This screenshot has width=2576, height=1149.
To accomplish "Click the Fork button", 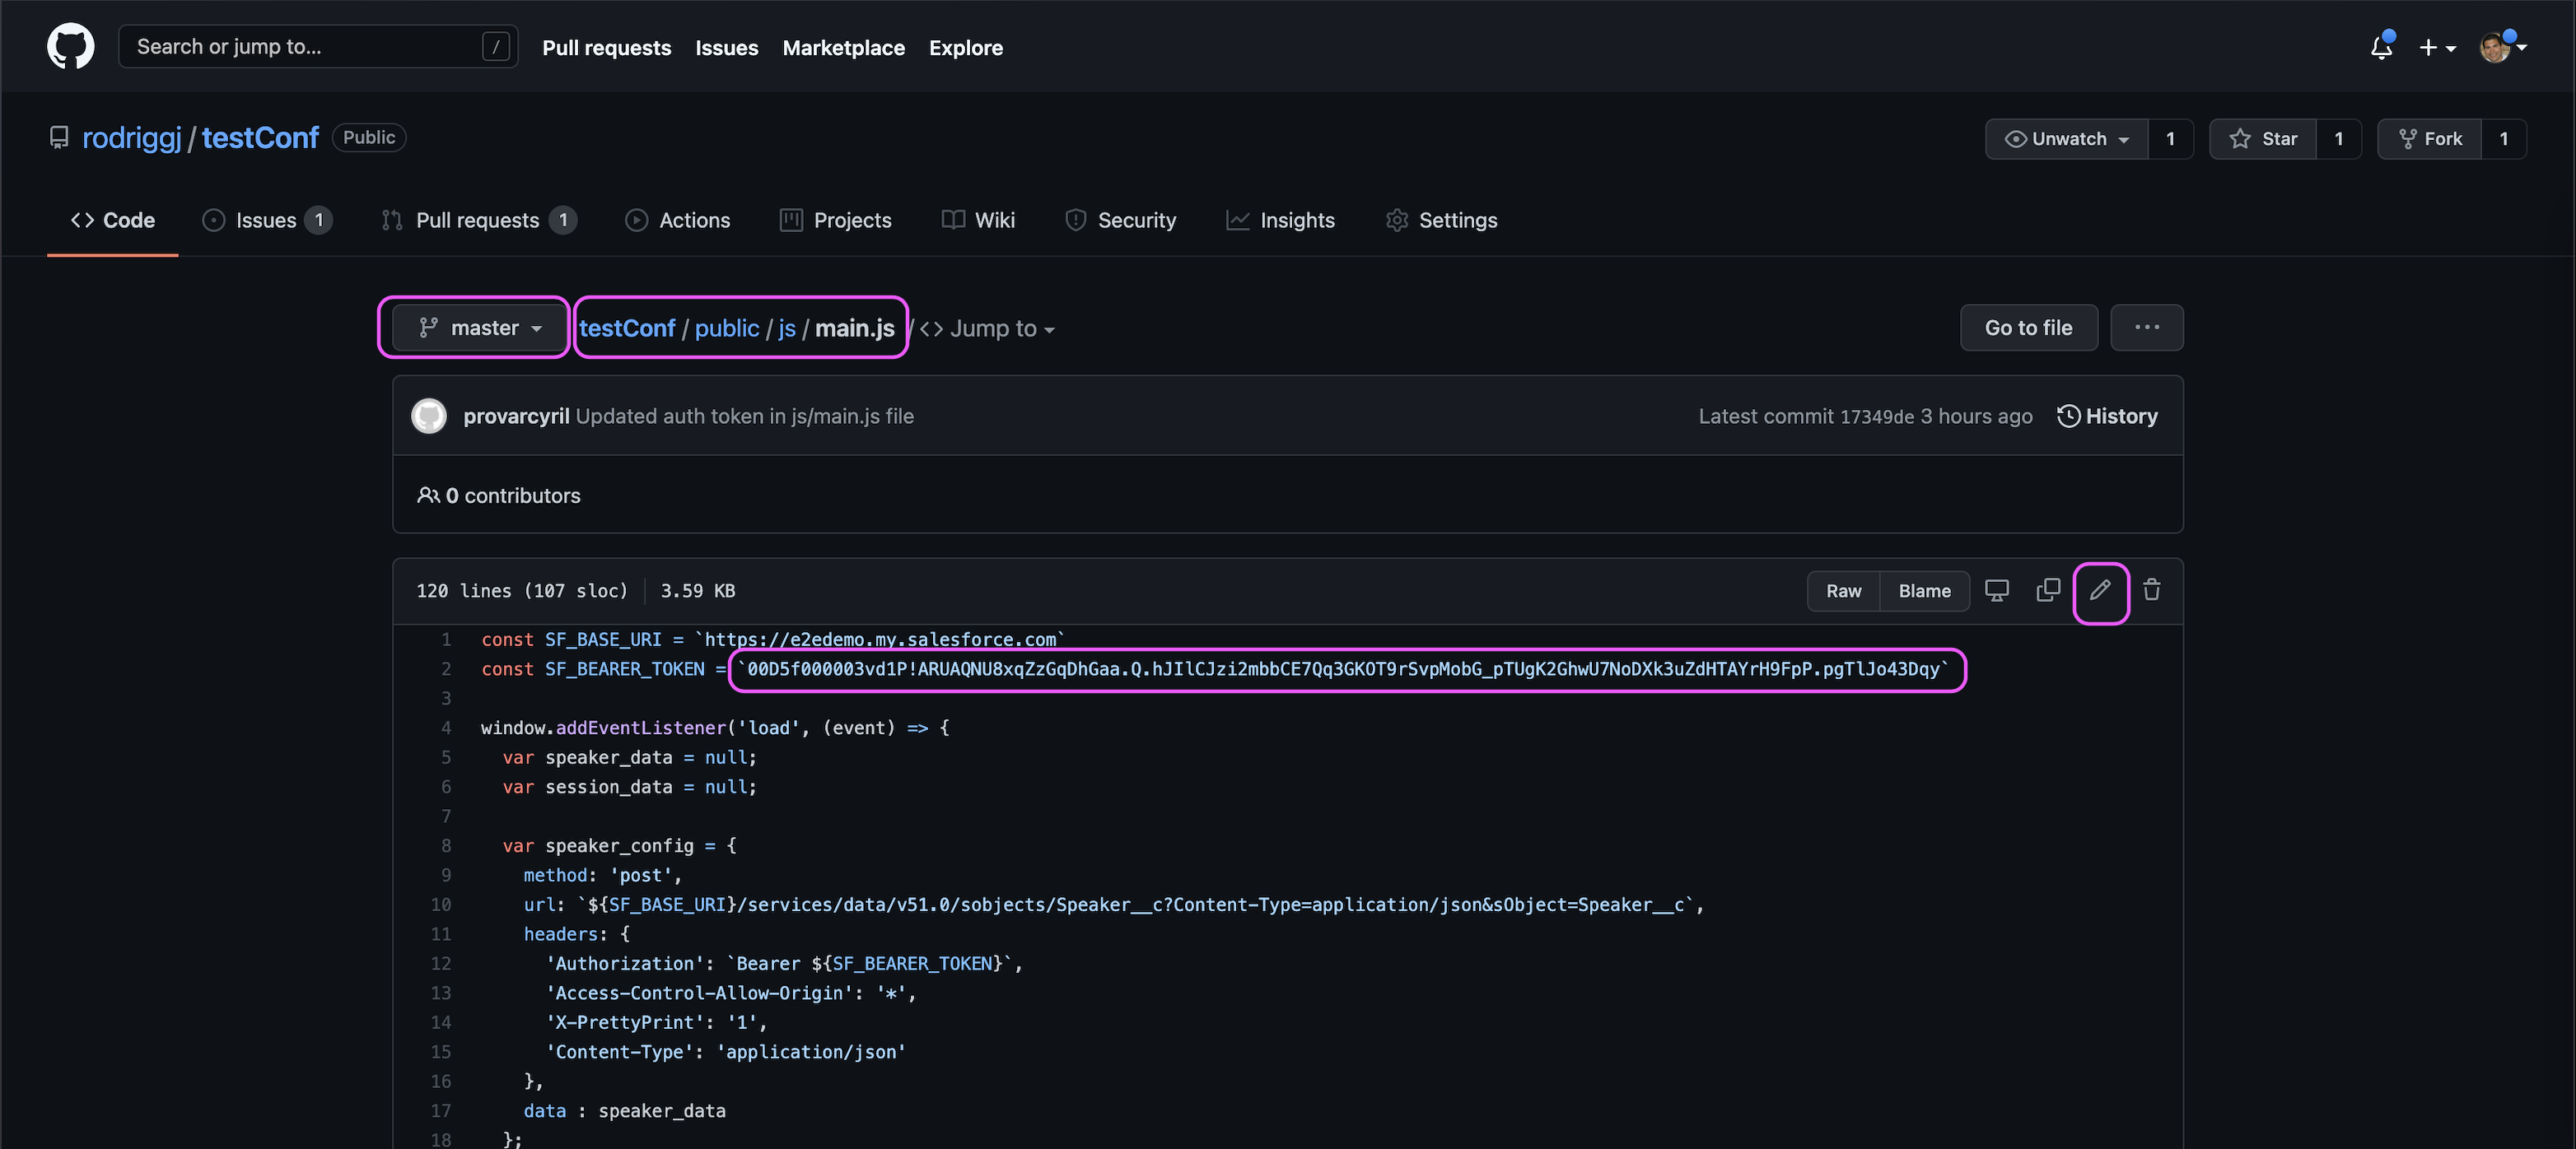I will 2429,139.
